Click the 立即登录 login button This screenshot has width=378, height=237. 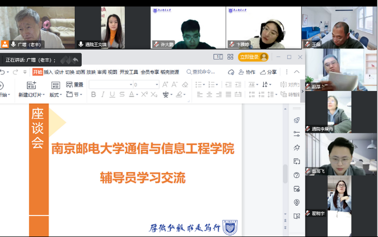tap(253, 57)
